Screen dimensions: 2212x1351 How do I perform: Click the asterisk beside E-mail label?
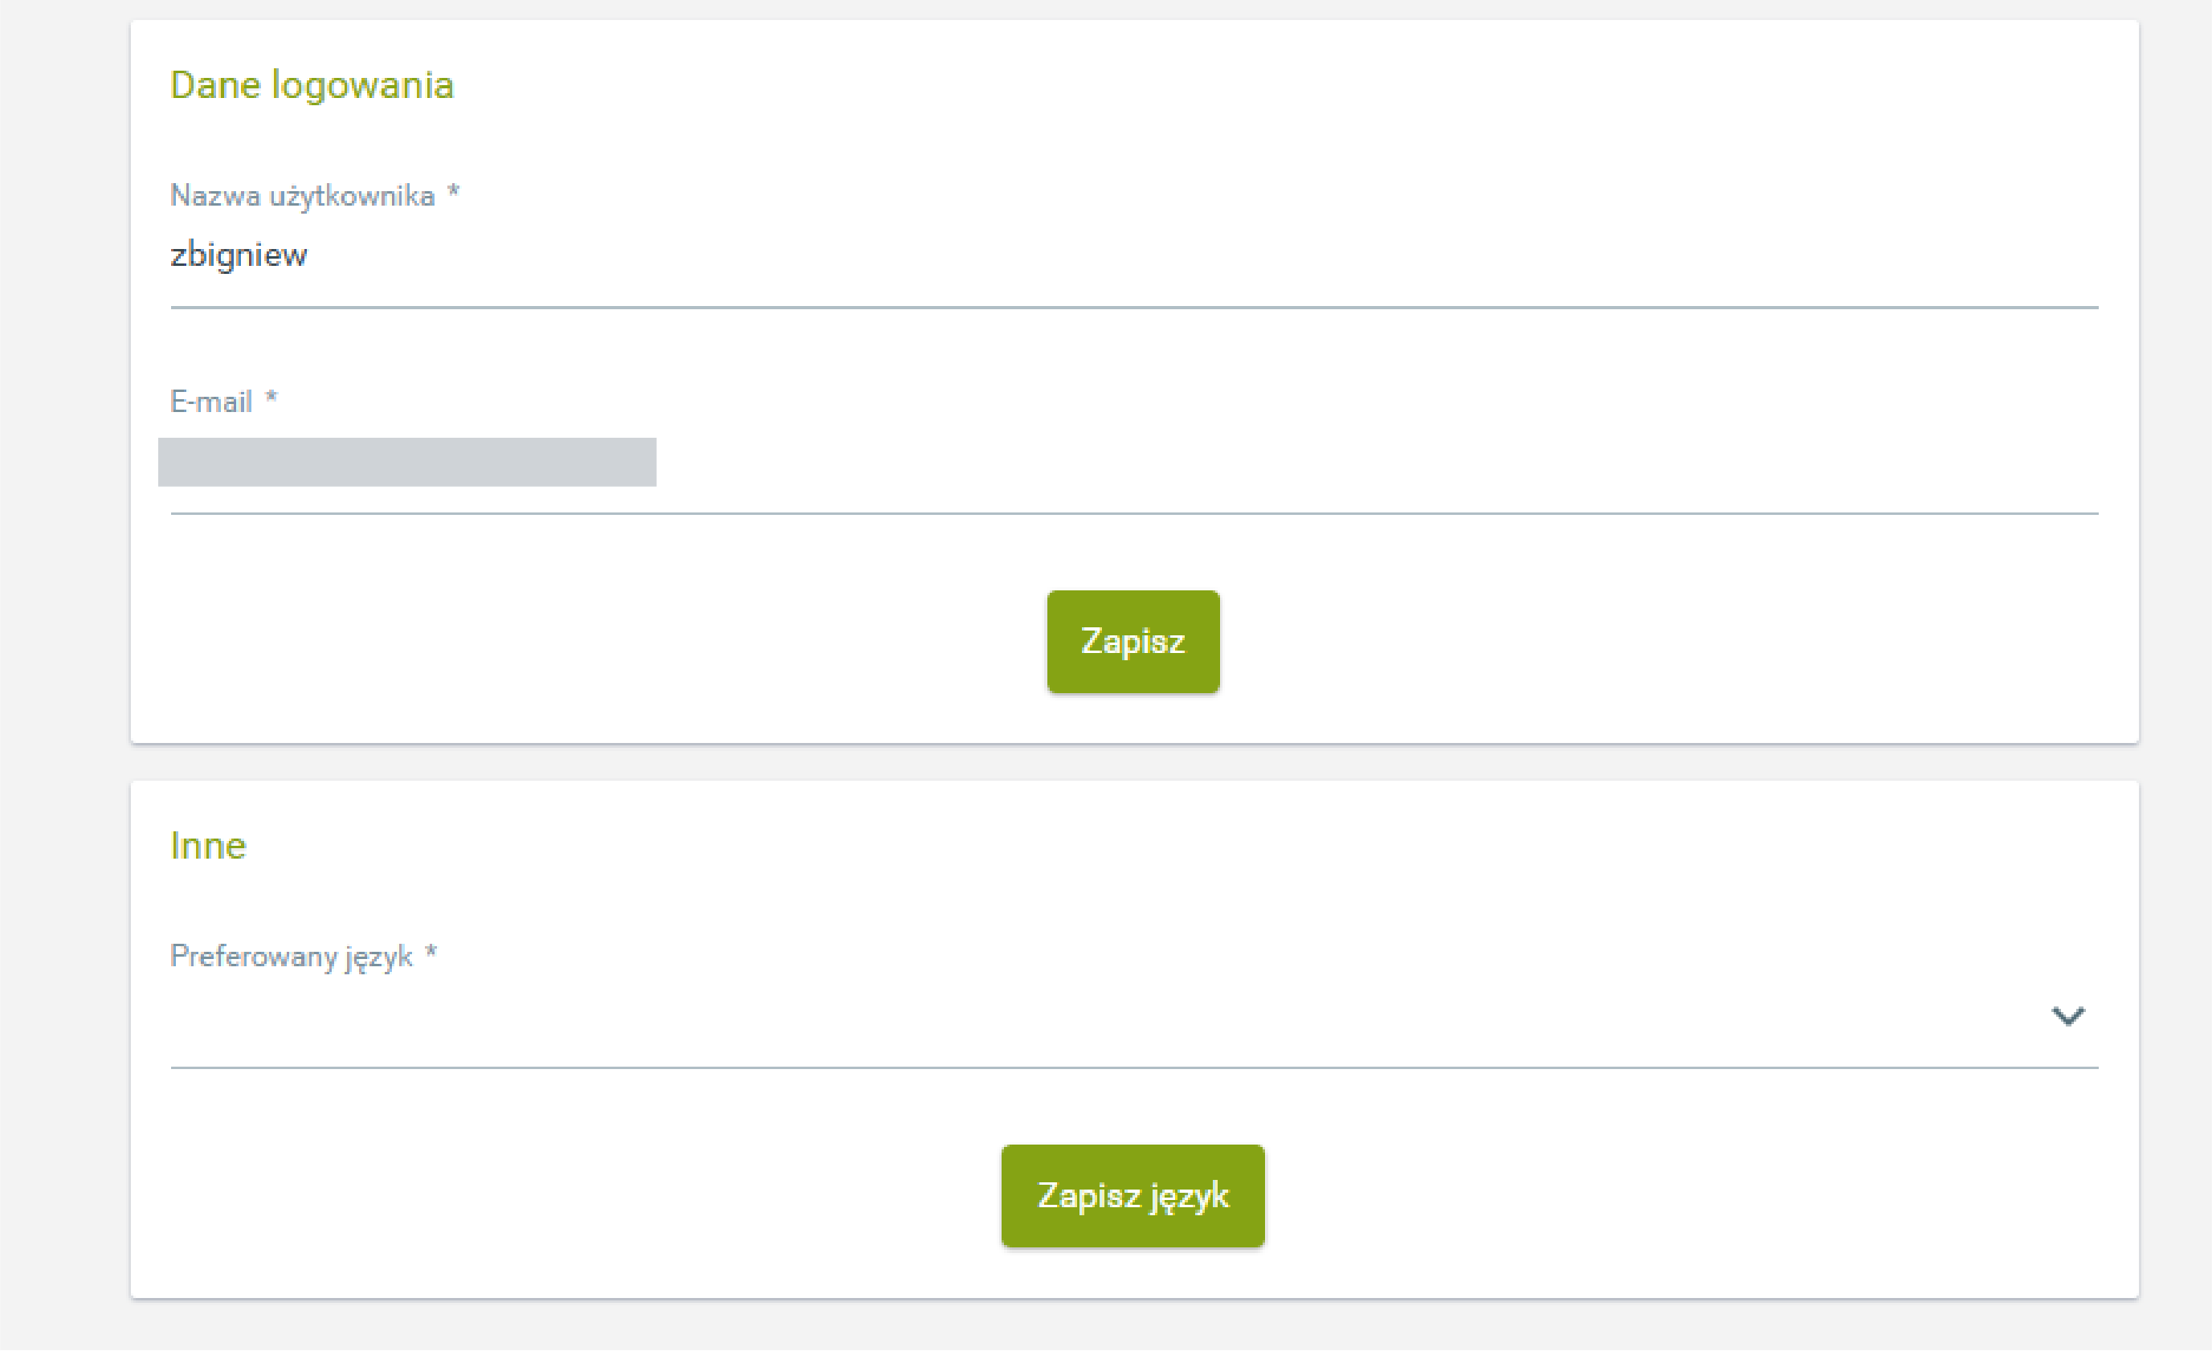[271, 398]
